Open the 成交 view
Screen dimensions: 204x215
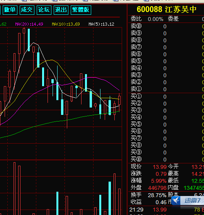pyautogui.click(x=27, y=10)
